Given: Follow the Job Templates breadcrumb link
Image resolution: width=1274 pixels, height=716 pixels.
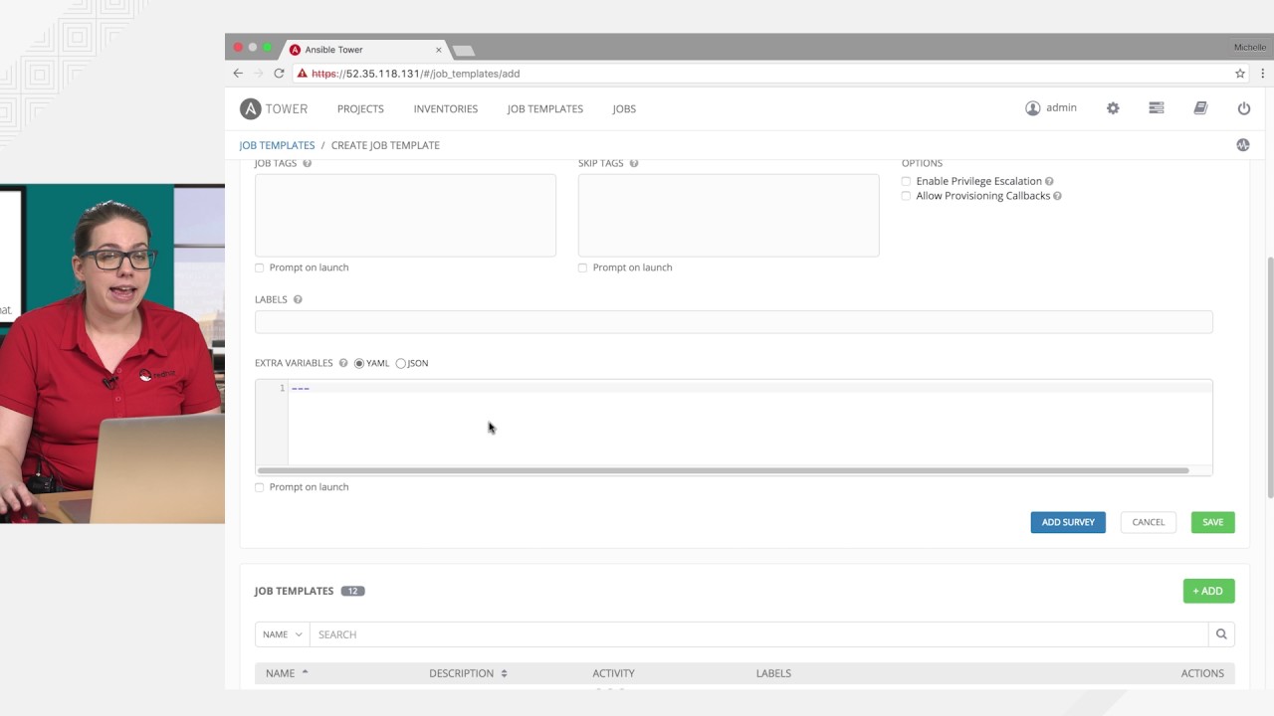Looking at the screenshot, I should [x=277, y=145].
